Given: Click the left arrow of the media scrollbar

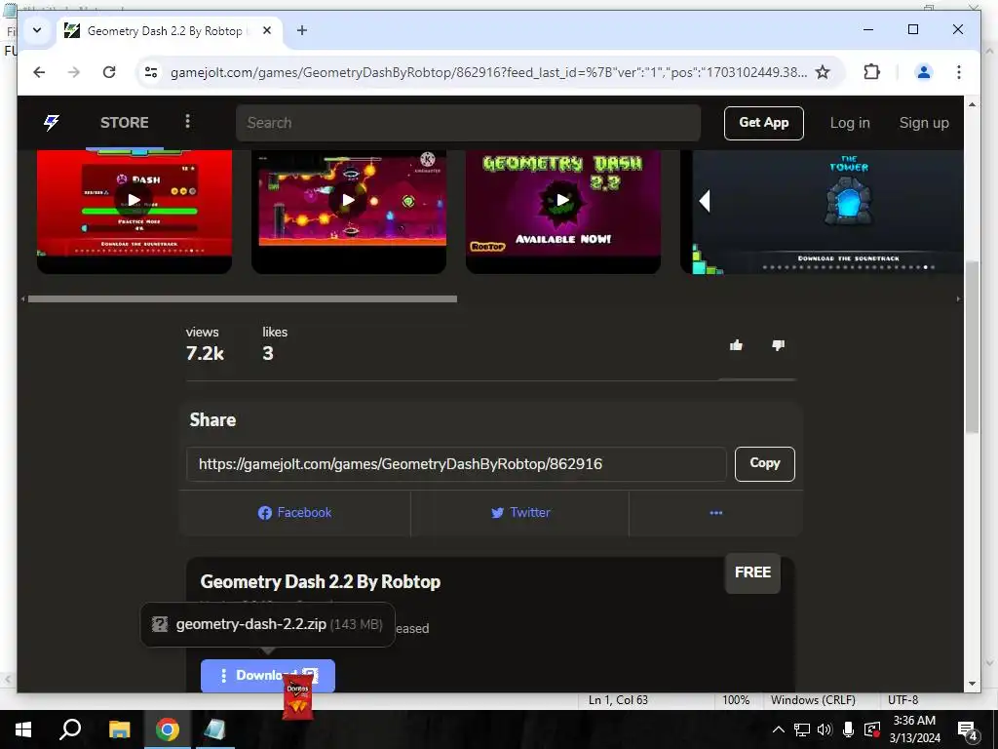Looking at the screenshot, I should tap(23, 298).
